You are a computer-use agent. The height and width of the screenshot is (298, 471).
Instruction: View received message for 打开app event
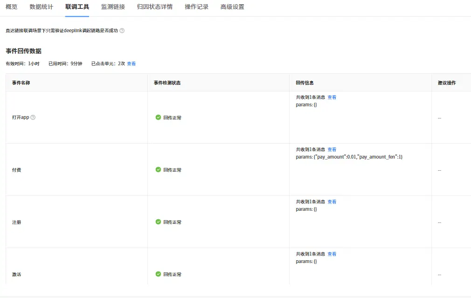pyautogui.click(x=332, y=97)
